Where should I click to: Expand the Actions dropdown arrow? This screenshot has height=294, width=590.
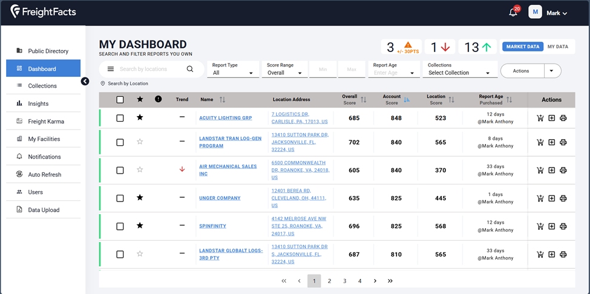[552, 71]
